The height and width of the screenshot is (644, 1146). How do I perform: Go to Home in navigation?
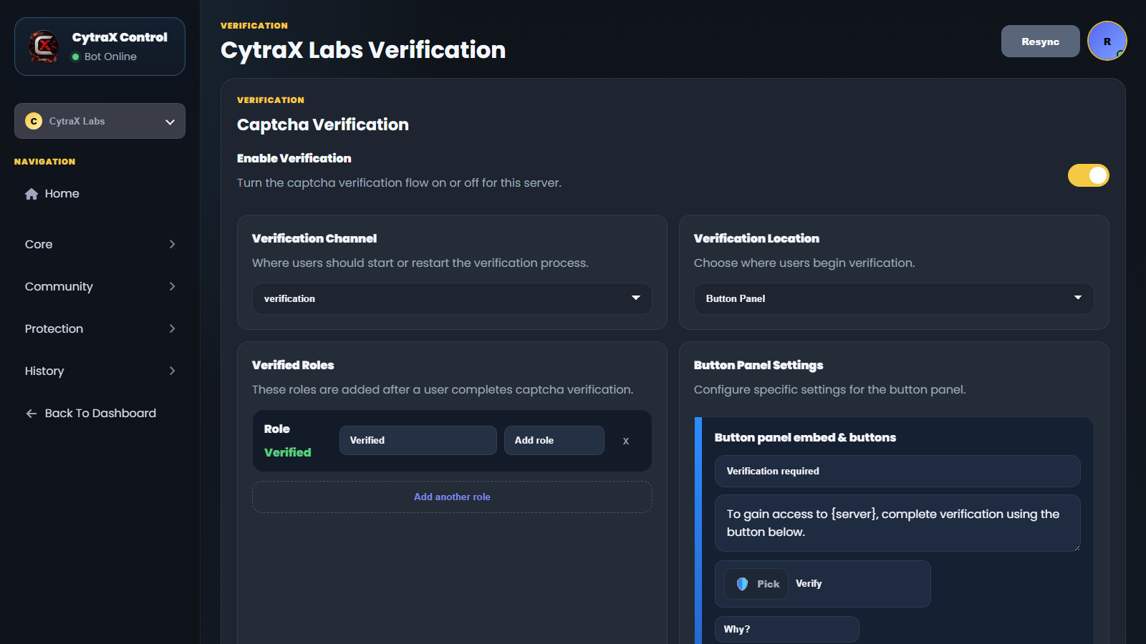[100, 194]
